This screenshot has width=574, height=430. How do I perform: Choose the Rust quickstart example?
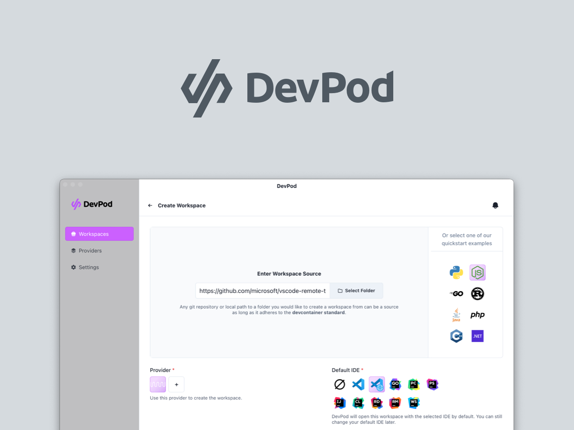click(477, 294)
